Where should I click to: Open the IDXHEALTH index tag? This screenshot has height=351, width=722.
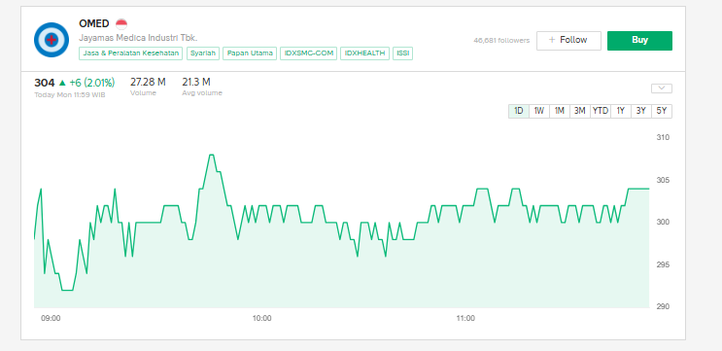[365, 53]
